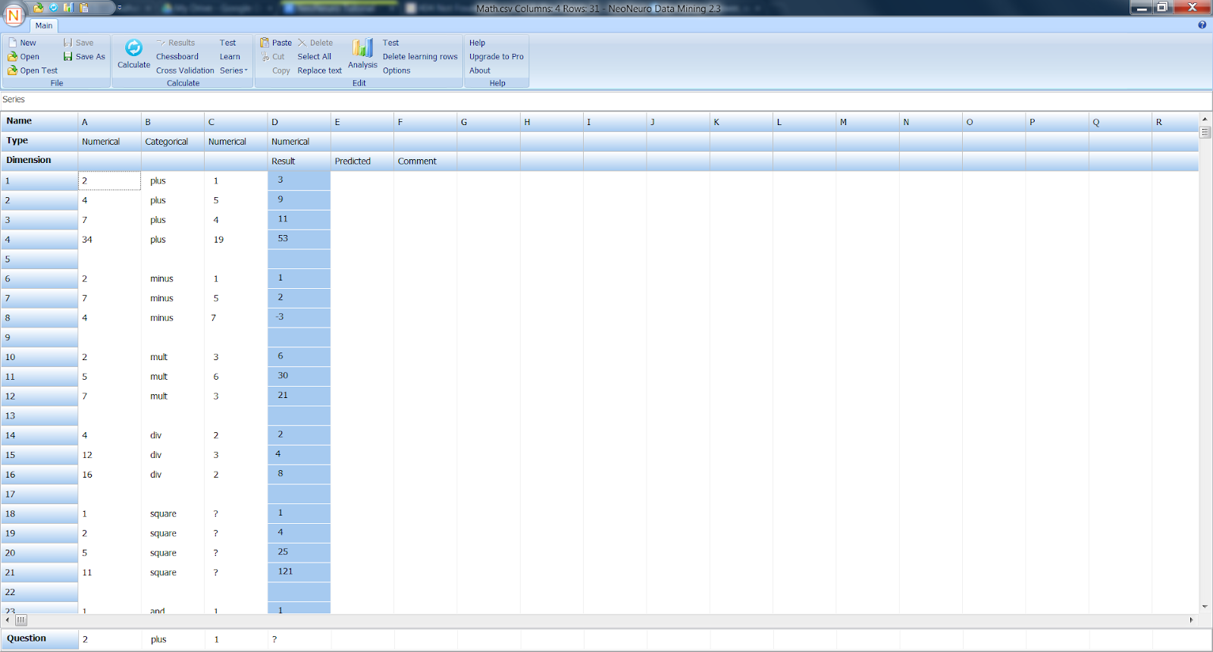Image resolution: width=1213 pixels, height=652 pixels.
Task: Expand the quick access toolbar customize arrow
Action: (x=119, y=8)
